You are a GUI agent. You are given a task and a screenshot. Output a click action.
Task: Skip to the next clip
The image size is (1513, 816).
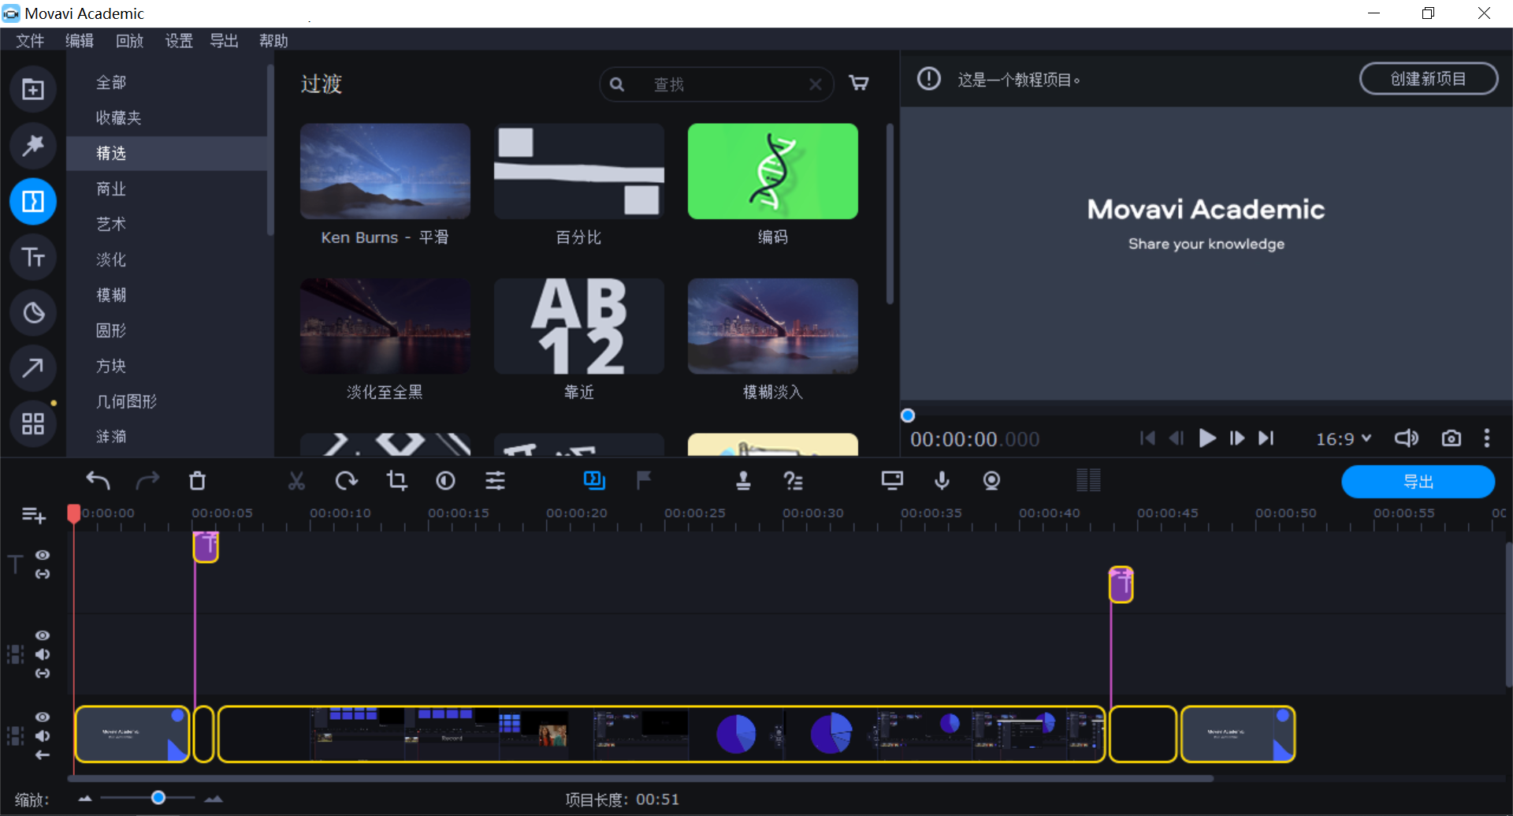1266,438
